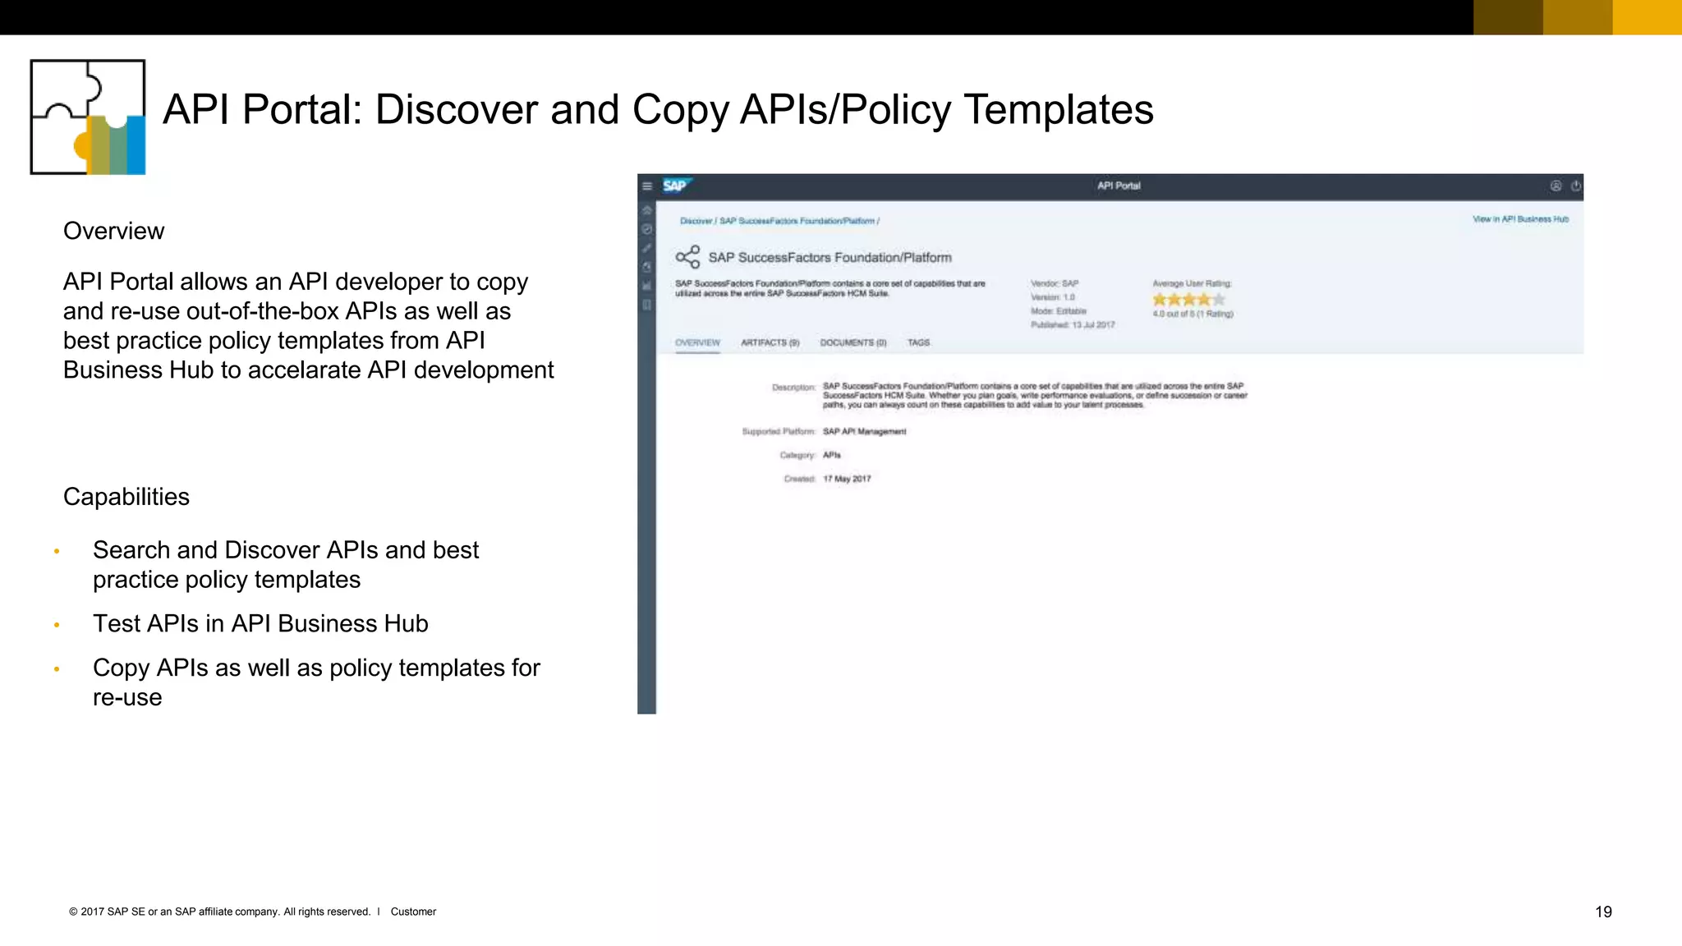
Task: Switch to the OVERVIEW tab
Action: [697, 342]
